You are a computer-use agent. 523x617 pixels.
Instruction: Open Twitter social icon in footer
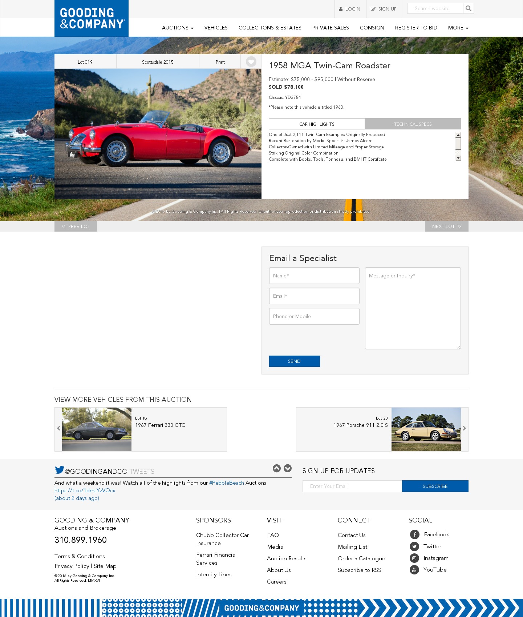[x=414, y=546]
